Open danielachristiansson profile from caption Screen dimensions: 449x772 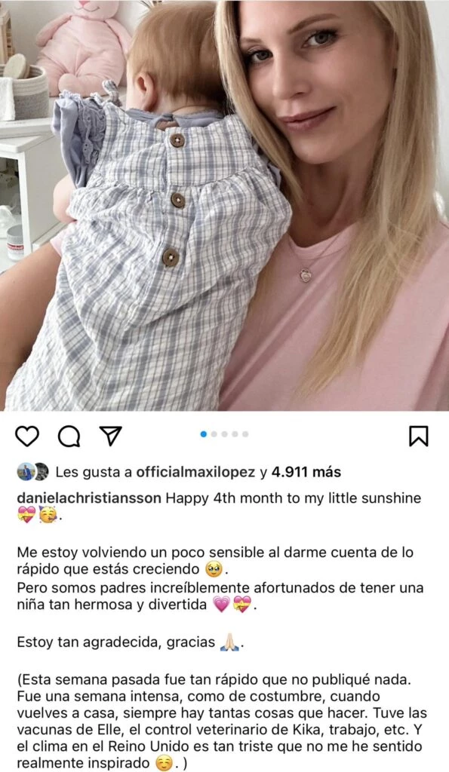pyautogui.click(x=89, y=498)
